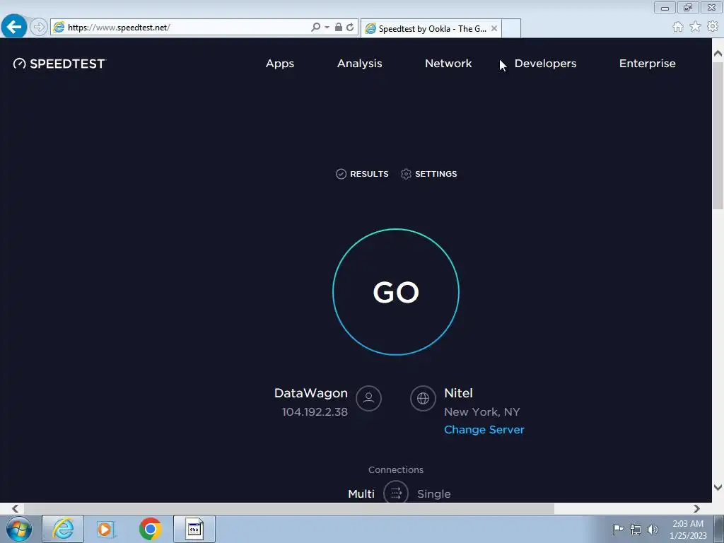Click the horizontal scrollbar left arrow
The width and height of the screenshot is (724, 543).
pos(15,508)
